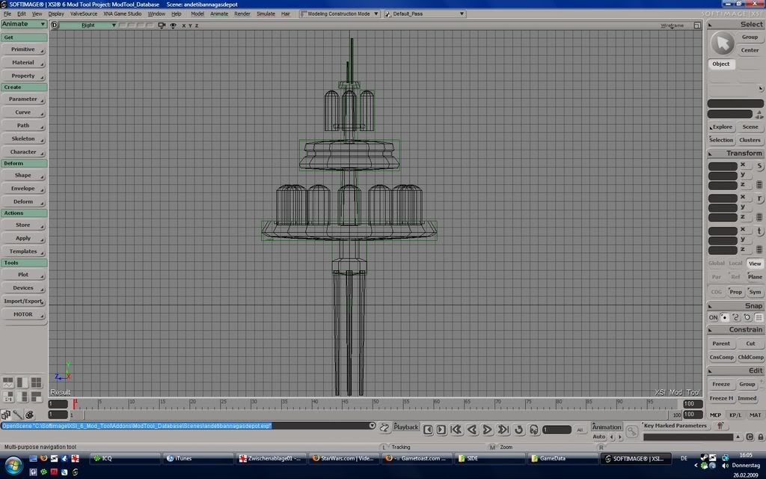This screenshot has height=479, width=766.
Task: Click the key icon for keyframing
Action: (x=632, y=431)
